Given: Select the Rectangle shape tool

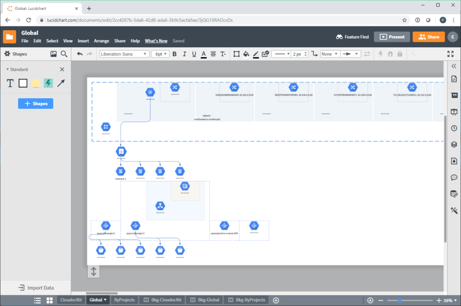Looking at the screenshot, I should (x=23, y=84).
